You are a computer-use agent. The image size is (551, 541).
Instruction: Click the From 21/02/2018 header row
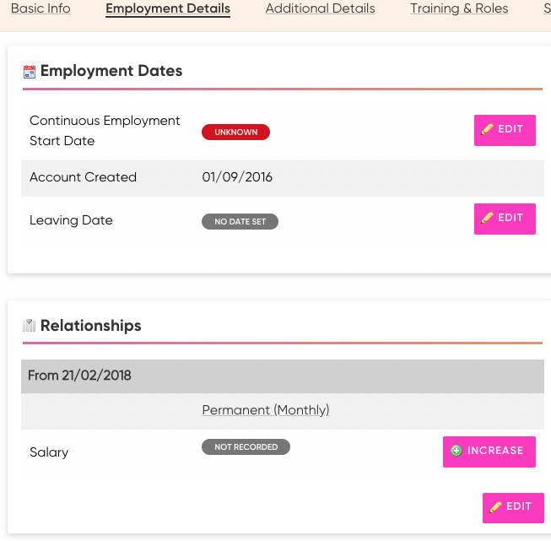tap(283, 376)
